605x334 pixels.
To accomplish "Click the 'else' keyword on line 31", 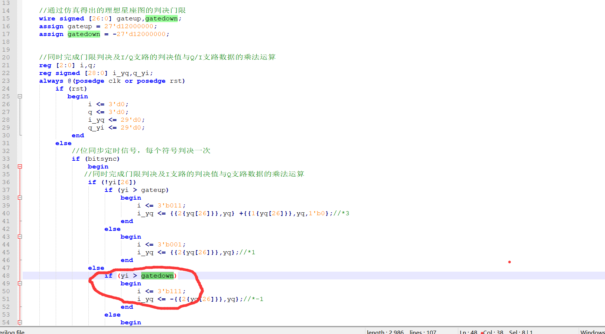I will point(64,143).
